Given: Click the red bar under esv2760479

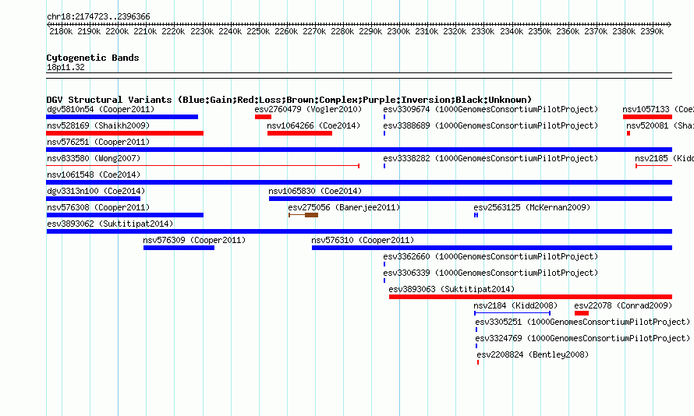Looking at the screenshot, I should 263,117.
